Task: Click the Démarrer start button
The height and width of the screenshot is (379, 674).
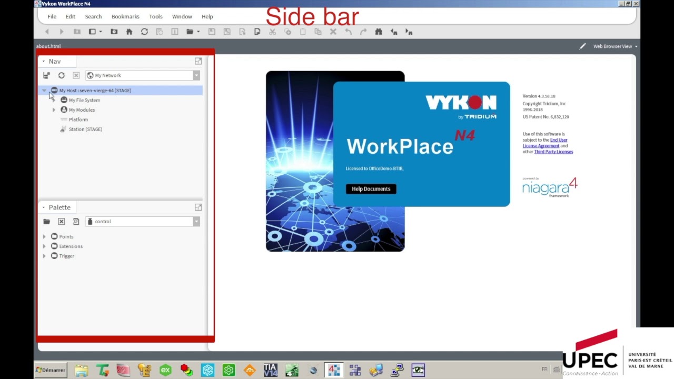Action: tap(51, 370)
